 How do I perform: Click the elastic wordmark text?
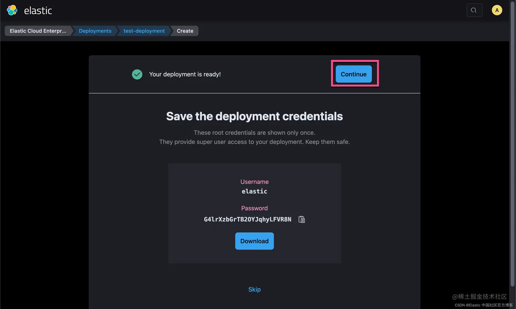click(x=38, y=11)
